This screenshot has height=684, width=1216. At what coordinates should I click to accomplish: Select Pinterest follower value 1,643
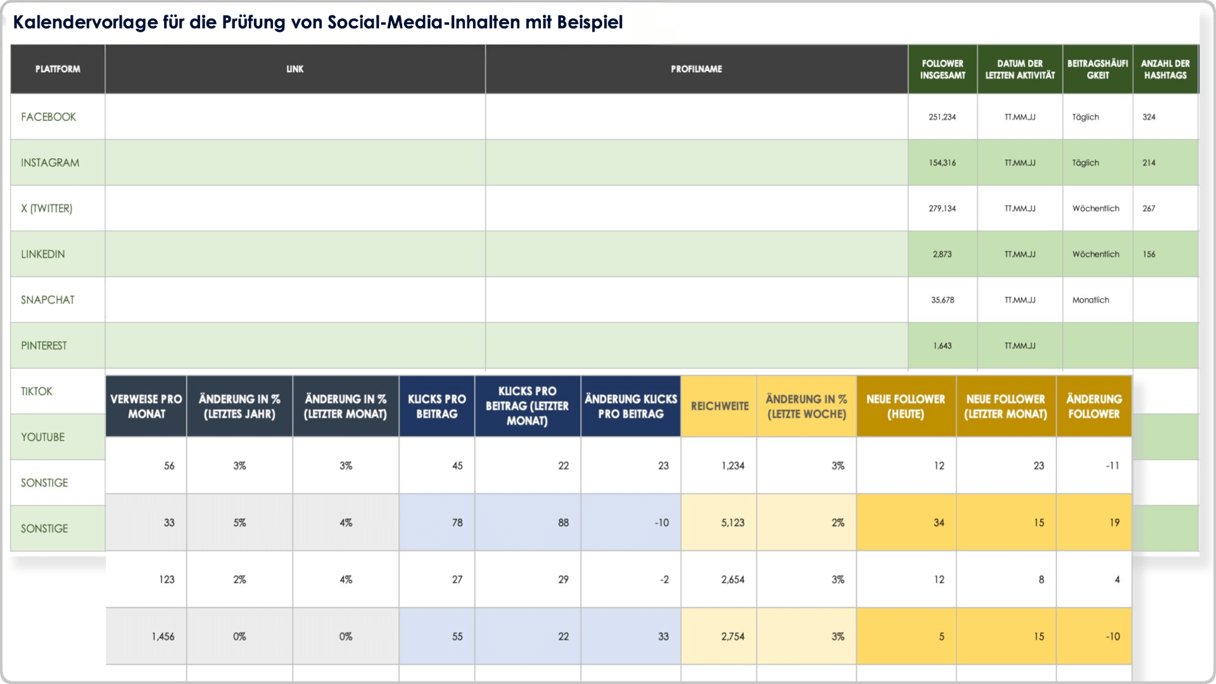[x=942, y=345]
